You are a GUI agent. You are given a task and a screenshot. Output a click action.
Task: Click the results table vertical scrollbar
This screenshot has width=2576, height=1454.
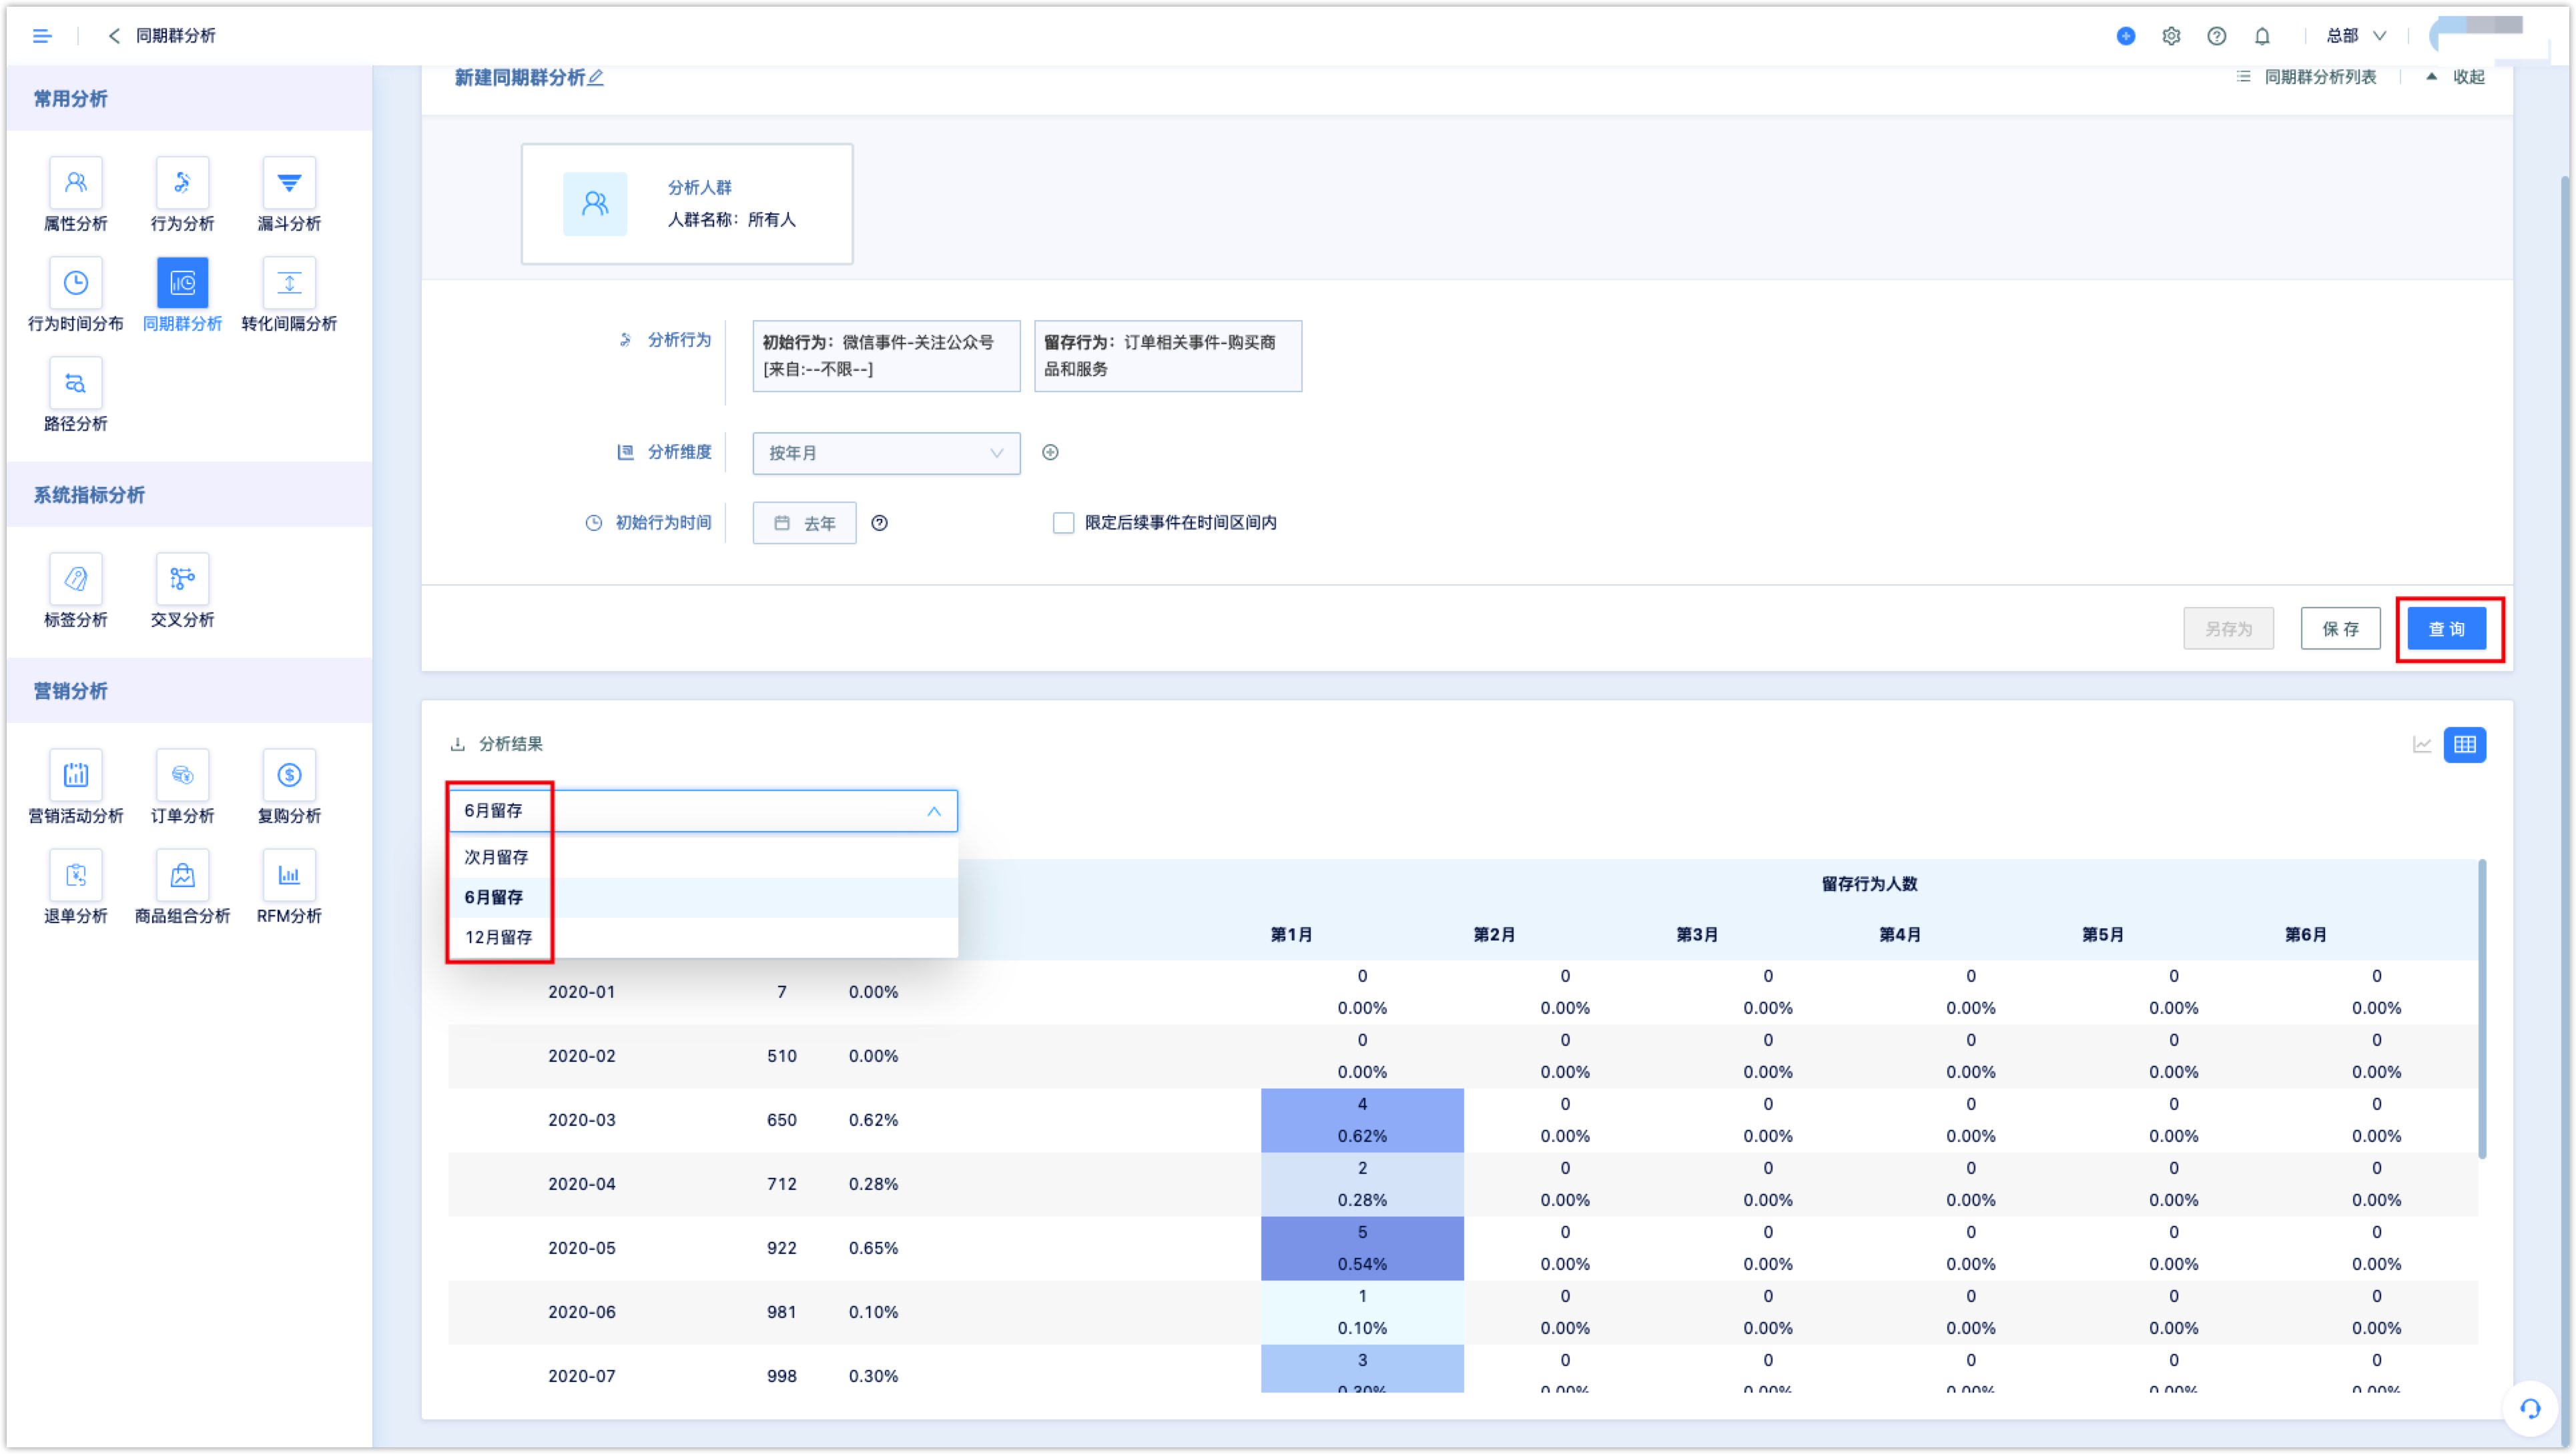2481,1009
